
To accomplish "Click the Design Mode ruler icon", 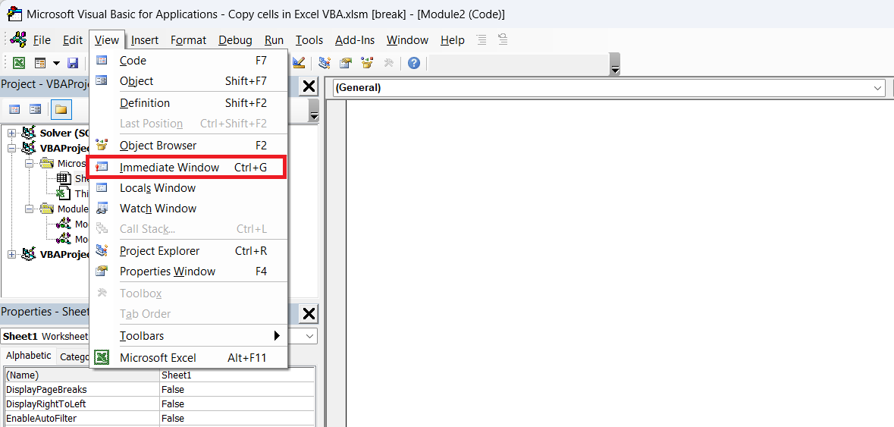I will 299,63.
